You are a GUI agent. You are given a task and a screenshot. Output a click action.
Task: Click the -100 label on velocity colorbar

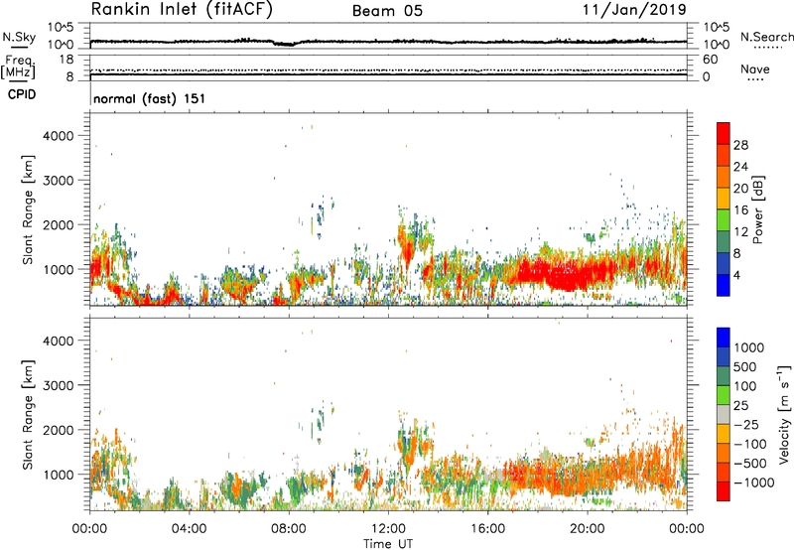click(749, 444)
